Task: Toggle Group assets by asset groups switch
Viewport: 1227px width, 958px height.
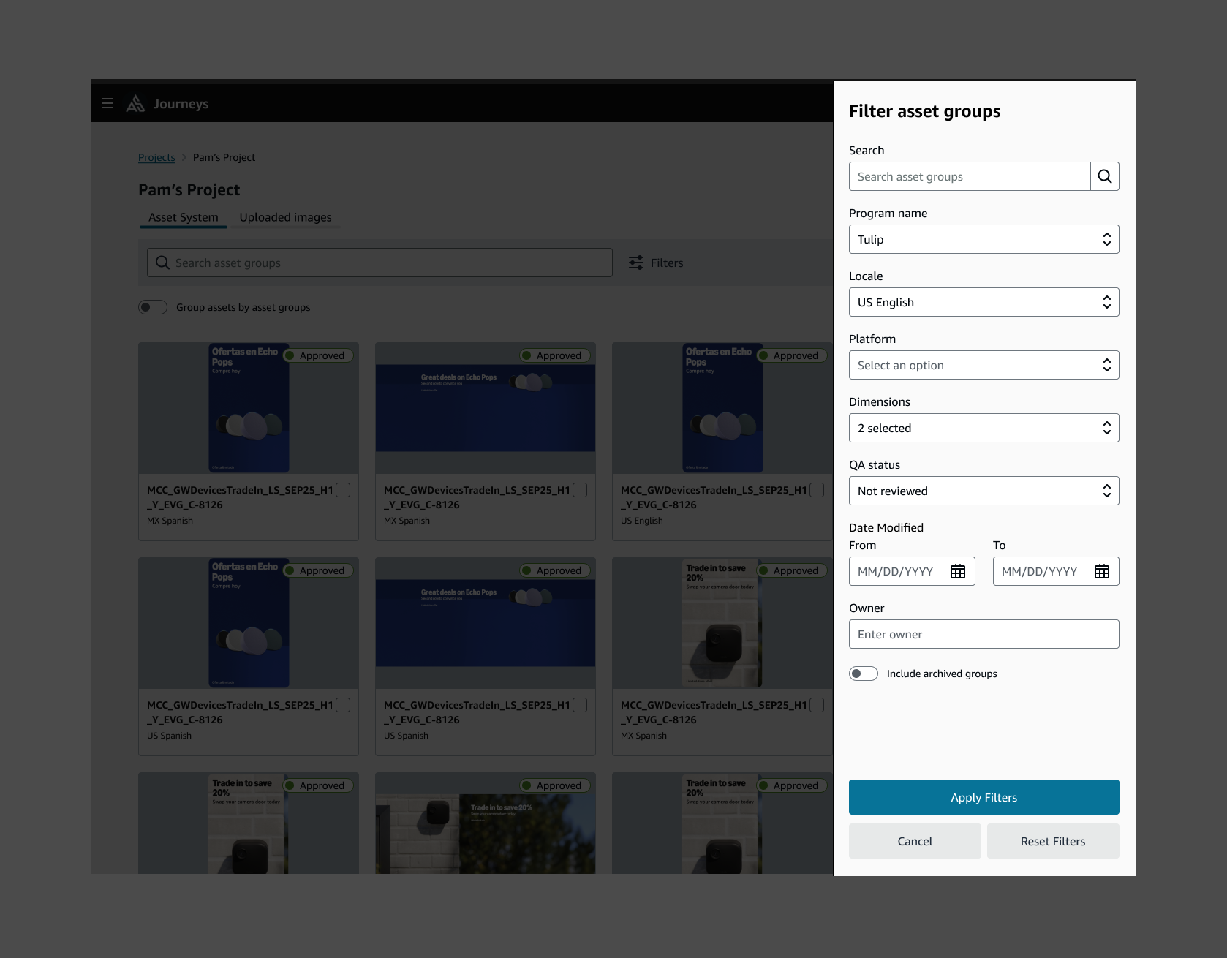Action: click(153, 307)
